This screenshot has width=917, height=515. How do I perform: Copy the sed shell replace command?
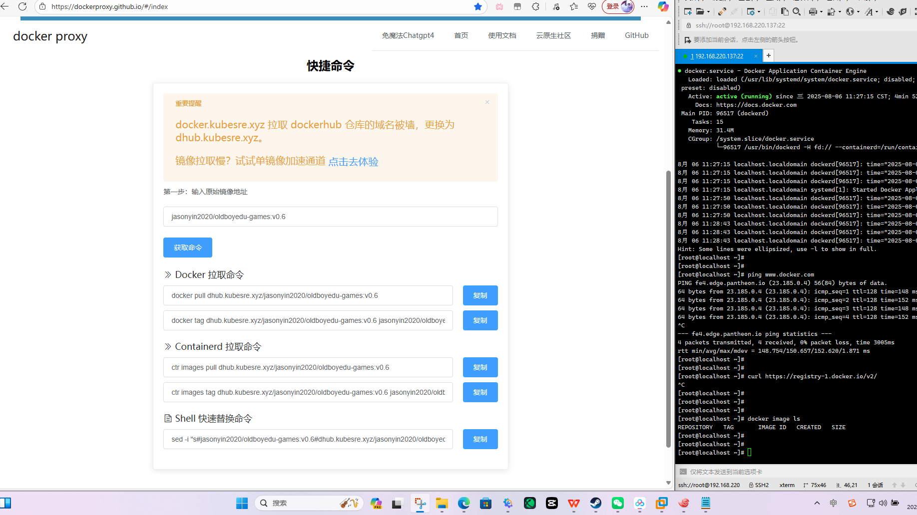(480, 439)
